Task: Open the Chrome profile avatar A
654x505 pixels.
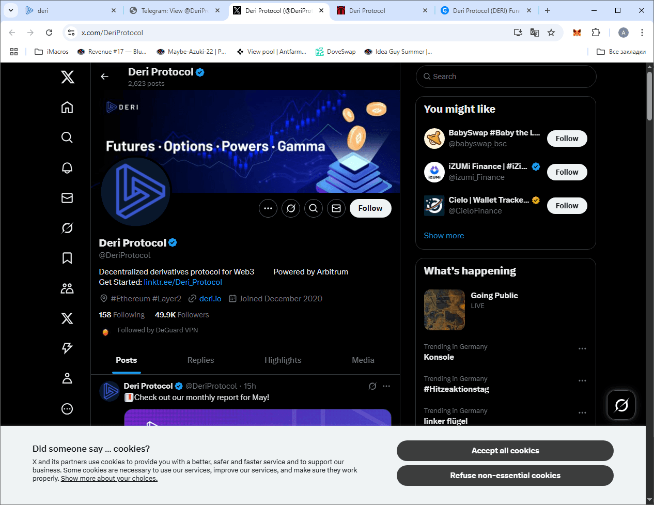Action: 624,33
